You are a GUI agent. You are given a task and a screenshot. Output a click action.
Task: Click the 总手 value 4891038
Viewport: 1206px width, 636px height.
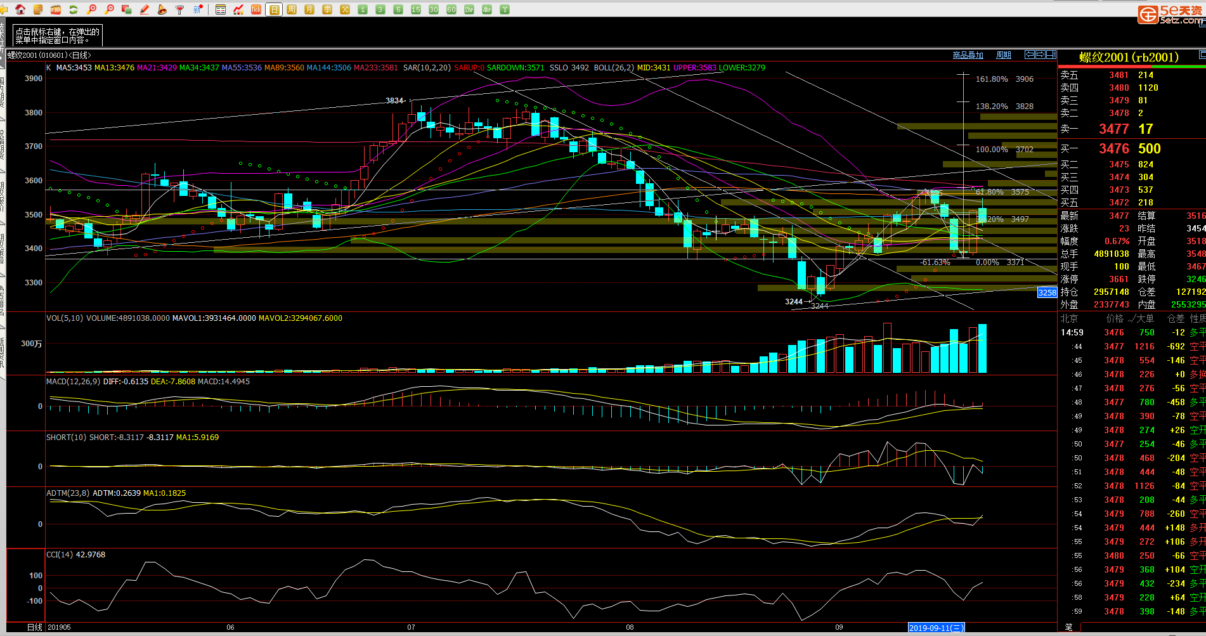tap(1112, 254)
